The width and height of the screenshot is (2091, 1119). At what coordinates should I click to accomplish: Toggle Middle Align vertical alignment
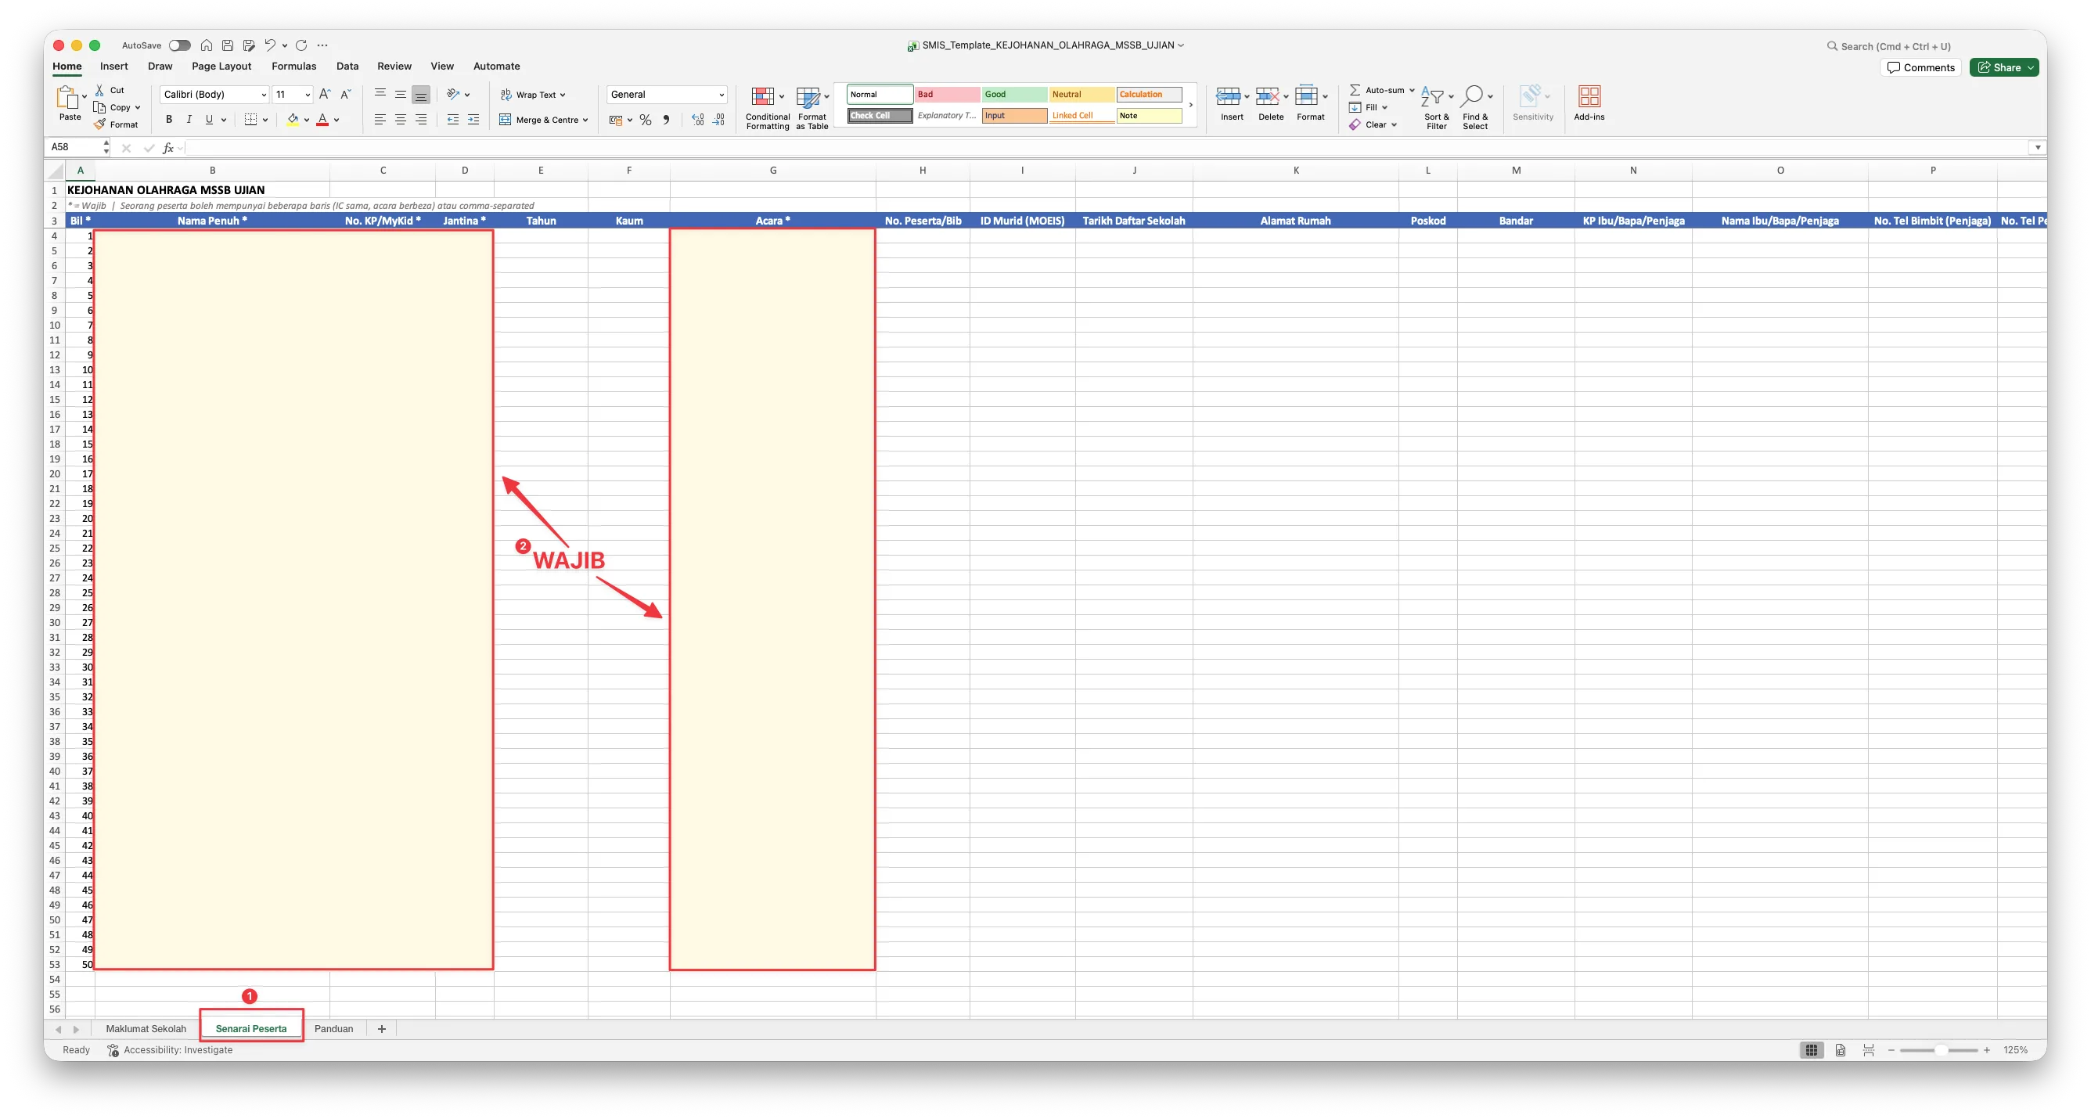[400, 94]
